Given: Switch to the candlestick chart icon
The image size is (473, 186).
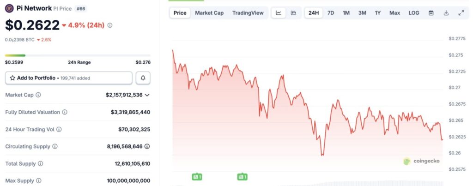Looking at the screenshot, I should pos(293,13).
